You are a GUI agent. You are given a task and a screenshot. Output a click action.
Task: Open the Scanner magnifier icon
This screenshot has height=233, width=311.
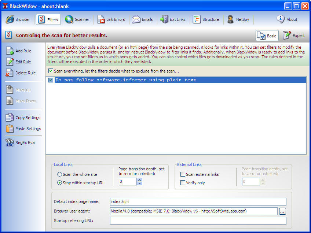(x=69, y=19)
